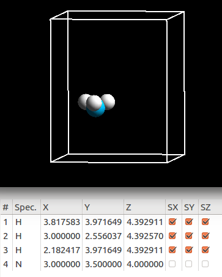
Task: Enable SX checkbox for nitrogen atom 4
Action: click(x=172, y=264)
